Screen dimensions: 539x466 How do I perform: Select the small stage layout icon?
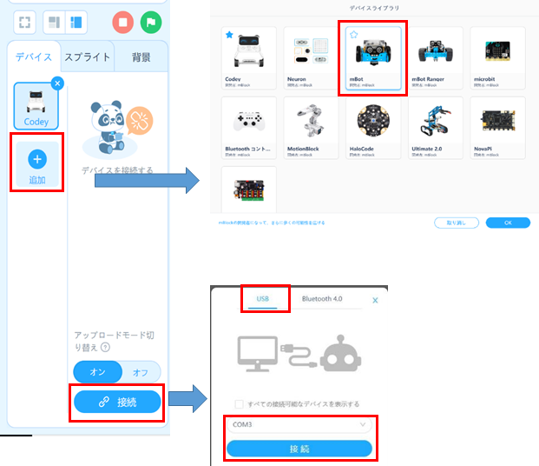pyautogui.click(x=54, y=23)
